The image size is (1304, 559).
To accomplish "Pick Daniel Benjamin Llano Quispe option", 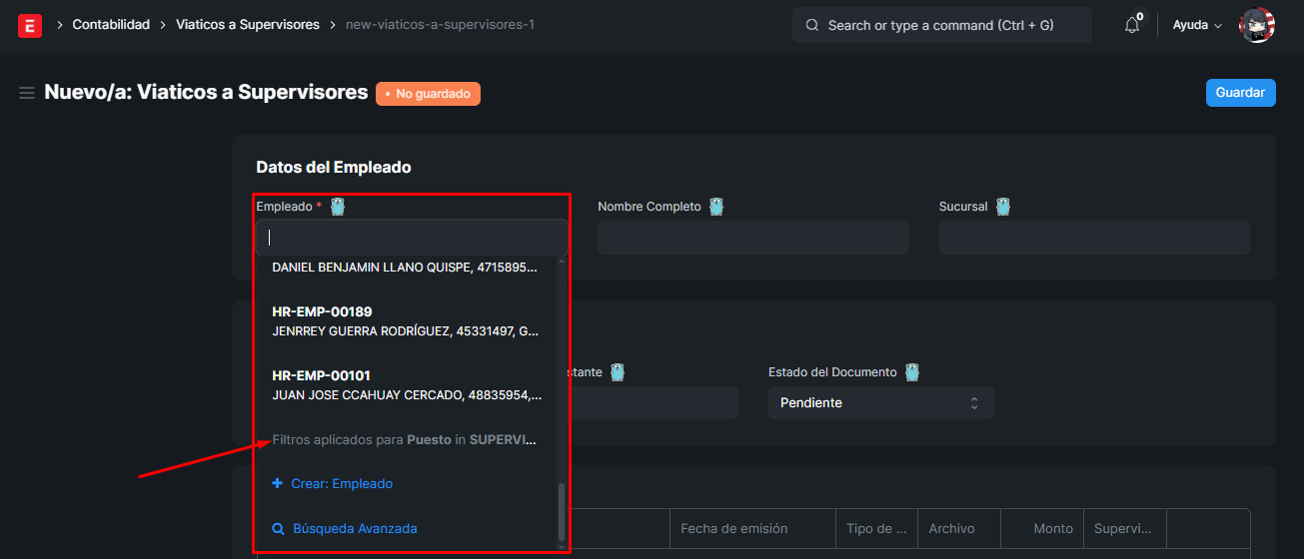I will point(405,268).
